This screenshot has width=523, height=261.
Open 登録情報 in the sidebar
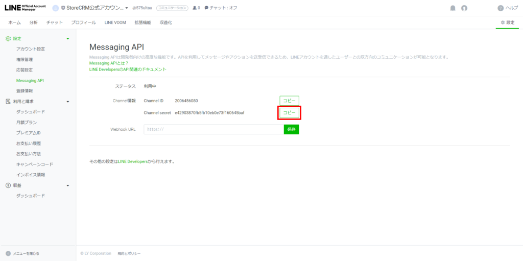click(x=25, y=91)
